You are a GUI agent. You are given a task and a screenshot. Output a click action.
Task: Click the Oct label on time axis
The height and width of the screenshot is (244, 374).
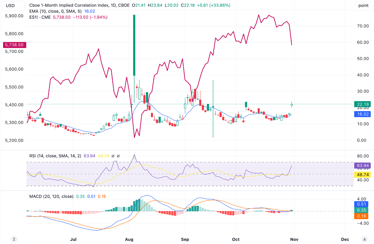236,239
